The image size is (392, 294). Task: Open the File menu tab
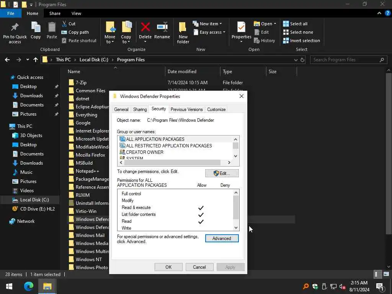tap(11, 13)
